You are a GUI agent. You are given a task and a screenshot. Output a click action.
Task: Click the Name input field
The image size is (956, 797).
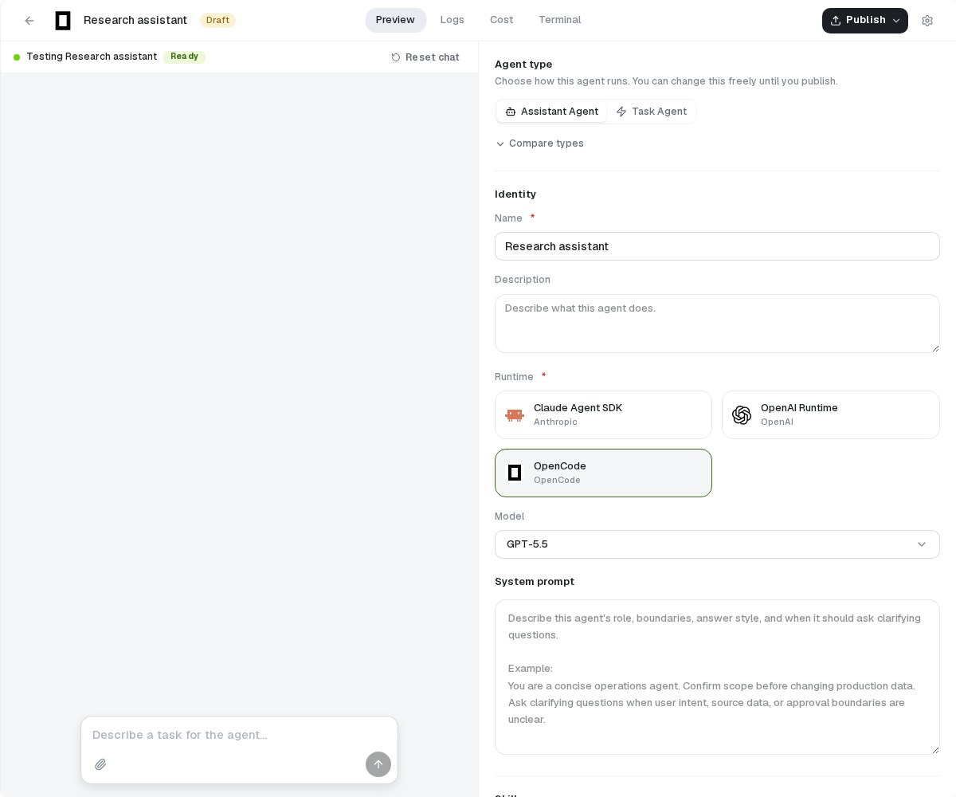(x=717, y=246)
